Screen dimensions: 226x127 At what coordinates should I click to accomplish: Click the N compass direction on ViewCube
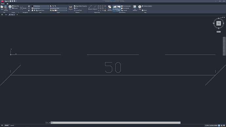pos(219,18)
